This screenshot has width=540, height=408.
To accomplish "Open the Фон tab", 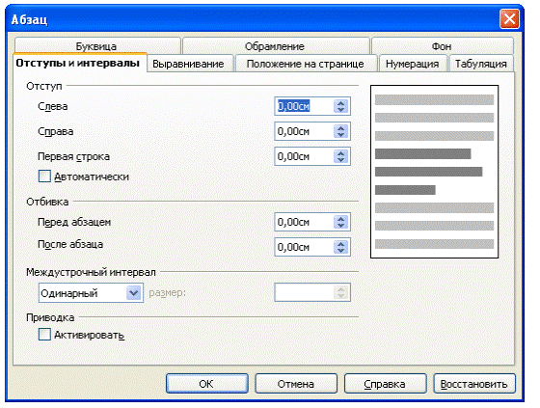I will (443, 45).
